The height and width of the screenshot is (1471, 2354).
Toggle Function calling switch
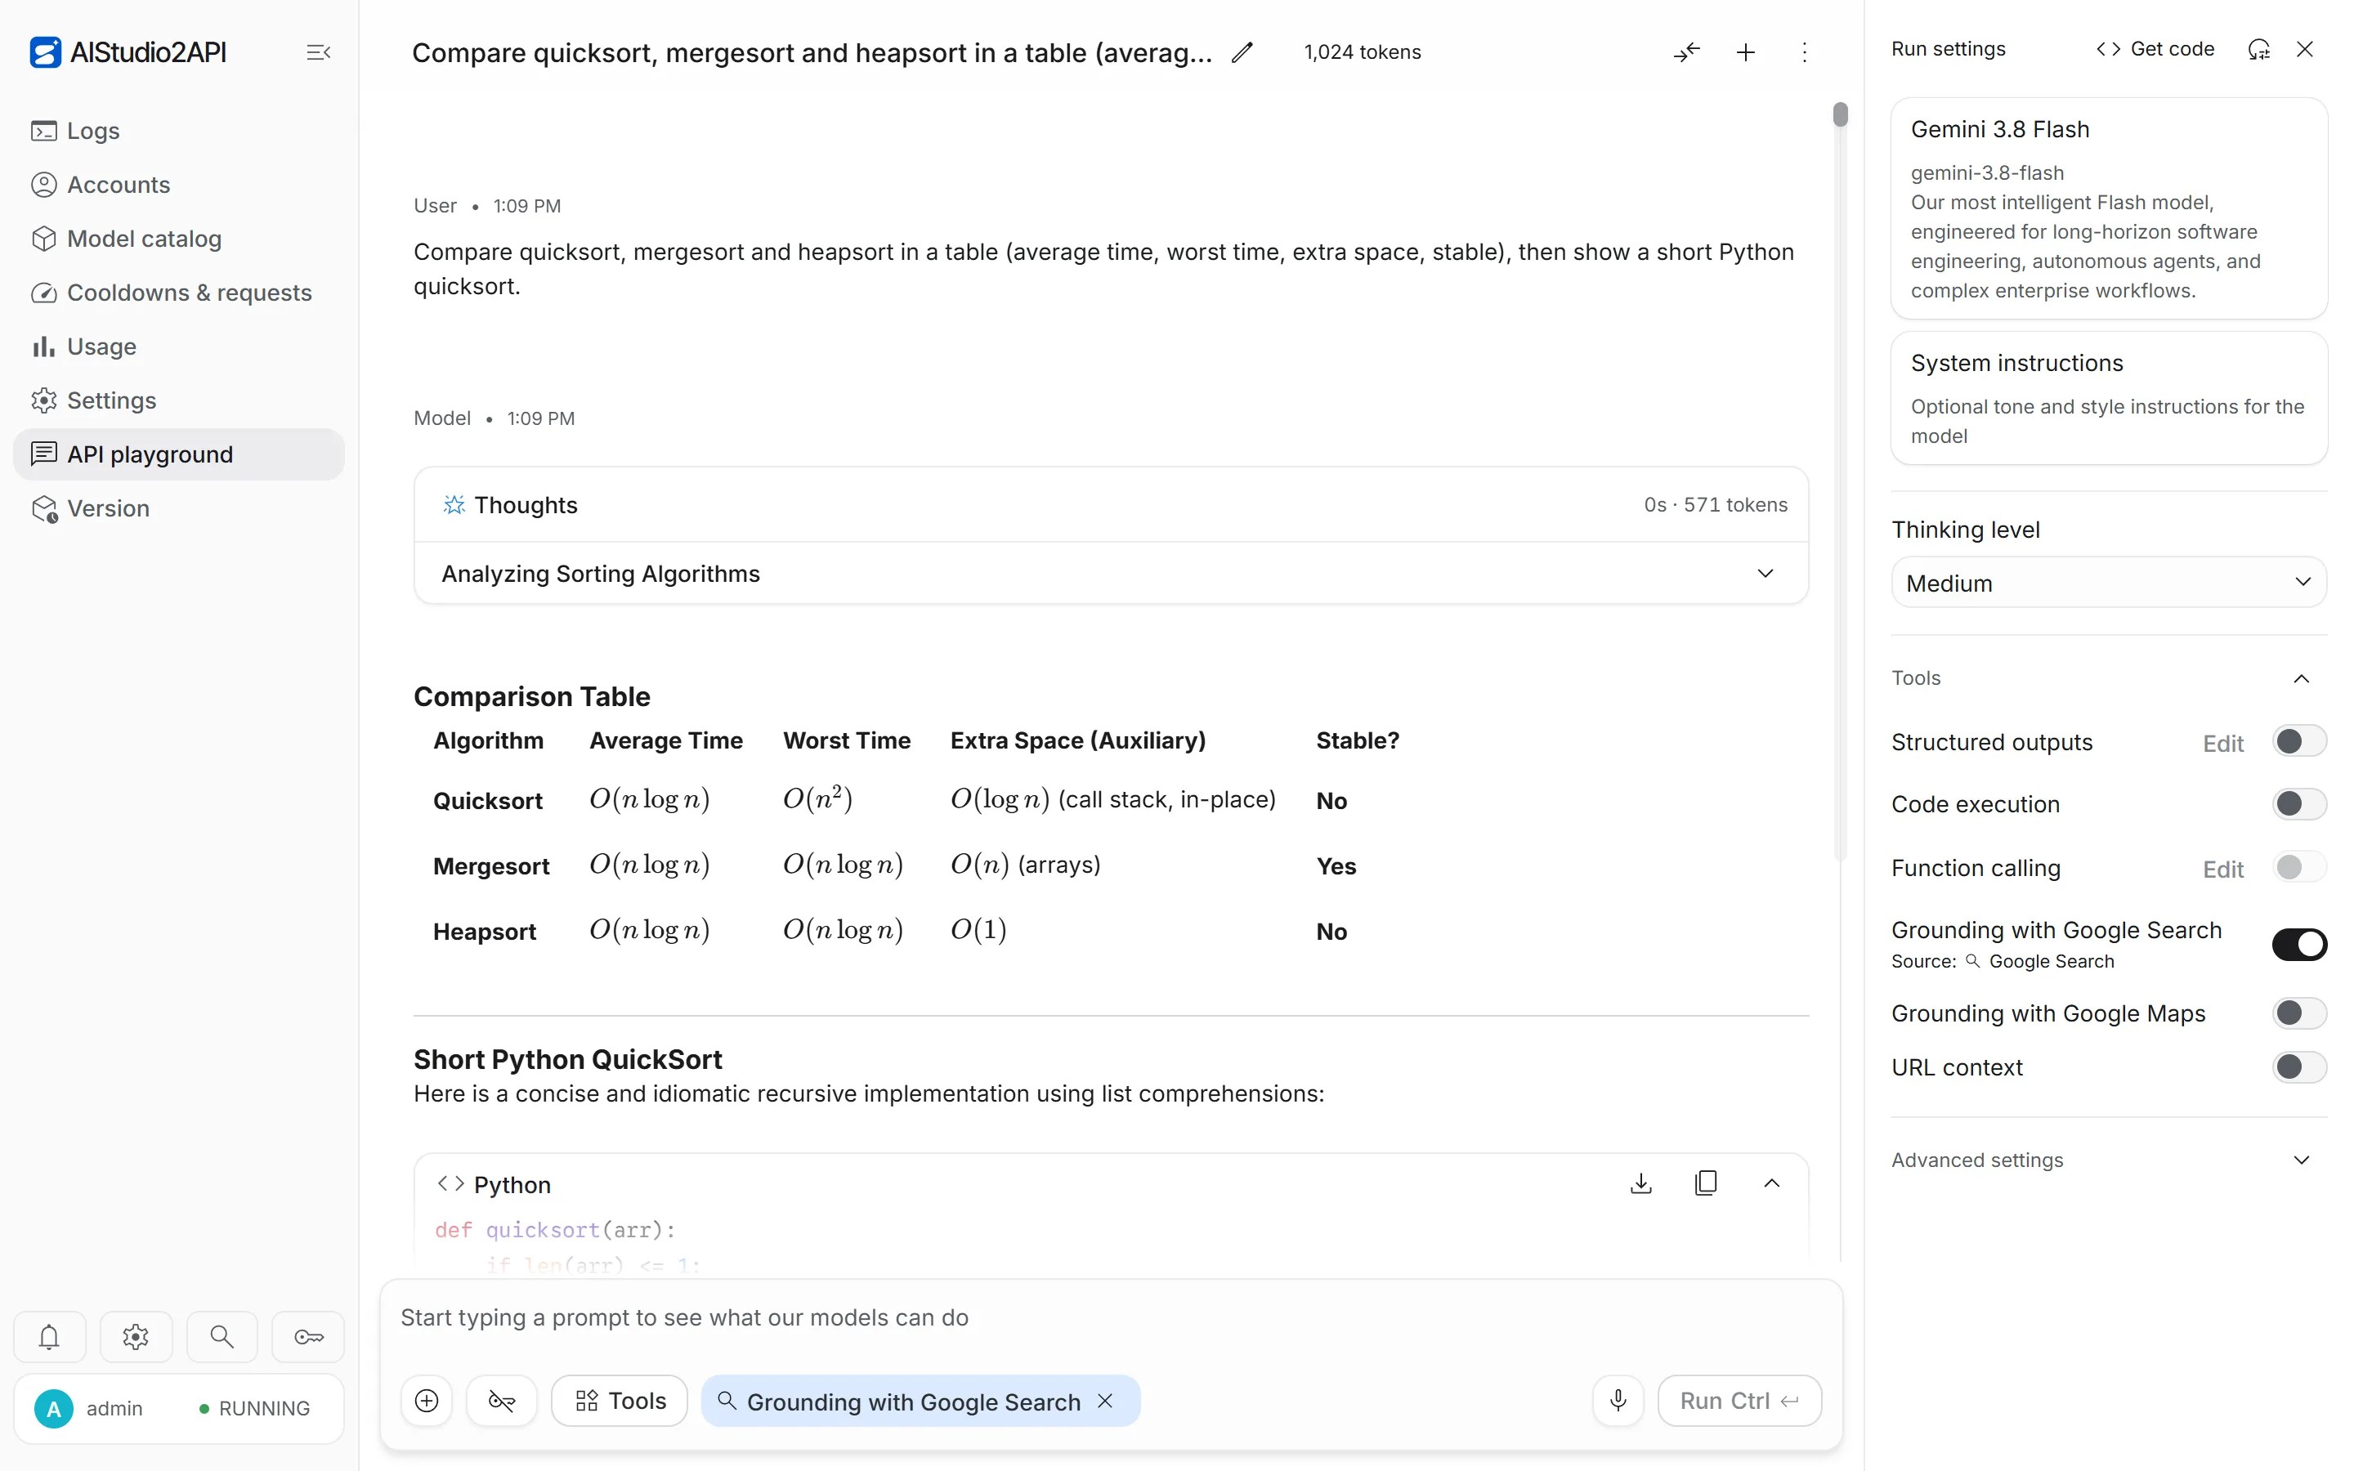(x=2299, y=867)
